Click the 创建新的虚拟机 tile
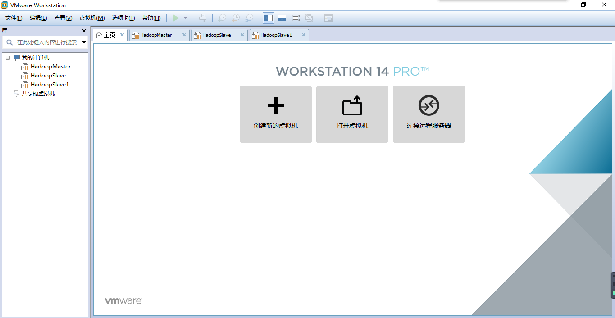 point(276,114)
